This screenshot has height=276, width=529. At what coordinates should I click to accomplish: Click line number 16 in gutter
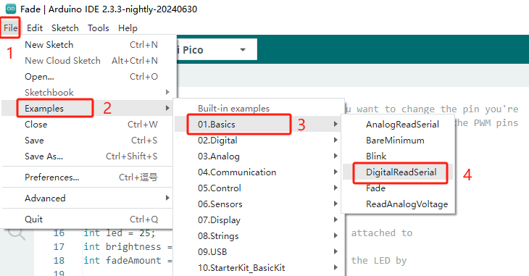[59, 233]
